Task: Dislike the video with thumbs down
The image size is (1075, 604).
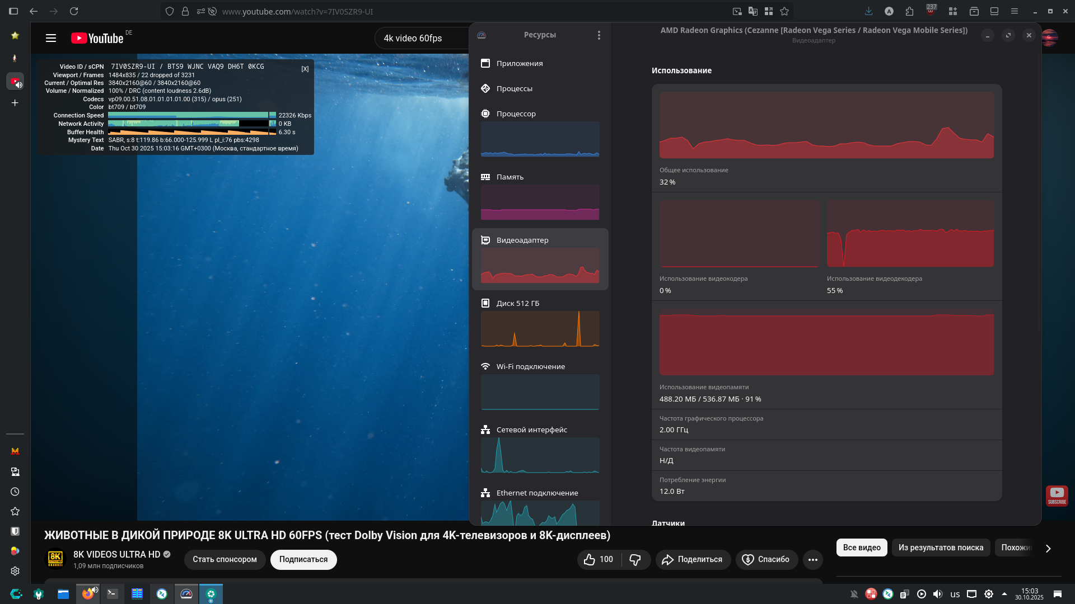Action: (635, 559)
